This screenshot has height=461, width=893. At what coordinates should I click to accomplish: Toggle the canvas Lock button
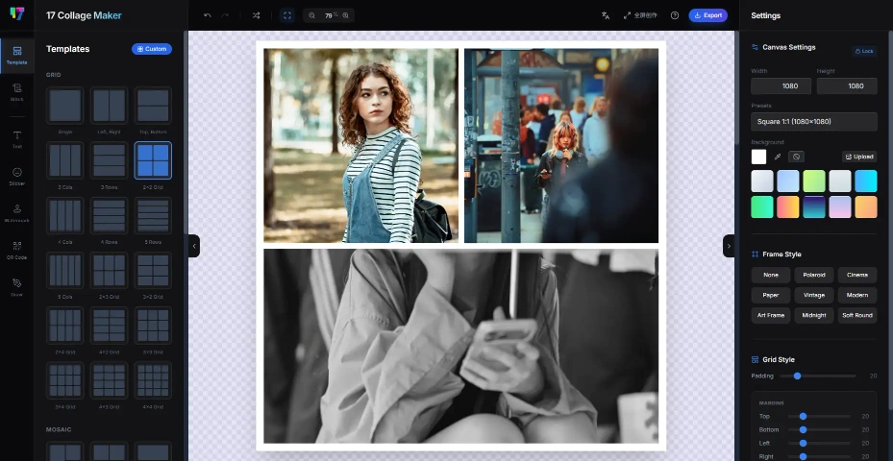pyautogui.click(x=864, y=51)
